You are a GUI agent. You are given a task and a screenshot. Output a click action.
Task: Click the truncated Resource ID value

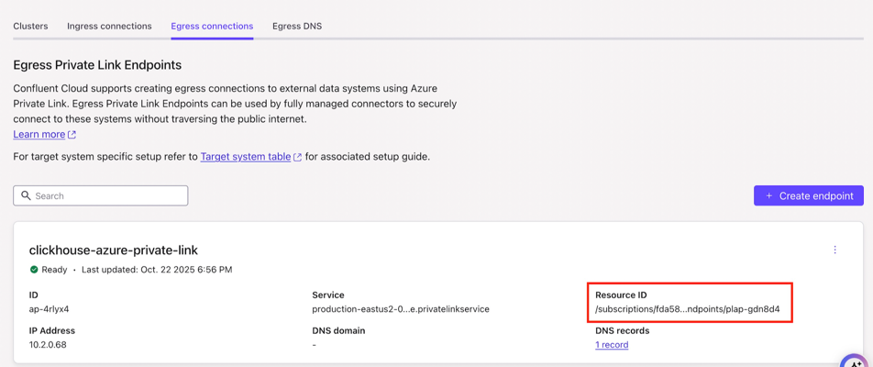tap(687, 309)
